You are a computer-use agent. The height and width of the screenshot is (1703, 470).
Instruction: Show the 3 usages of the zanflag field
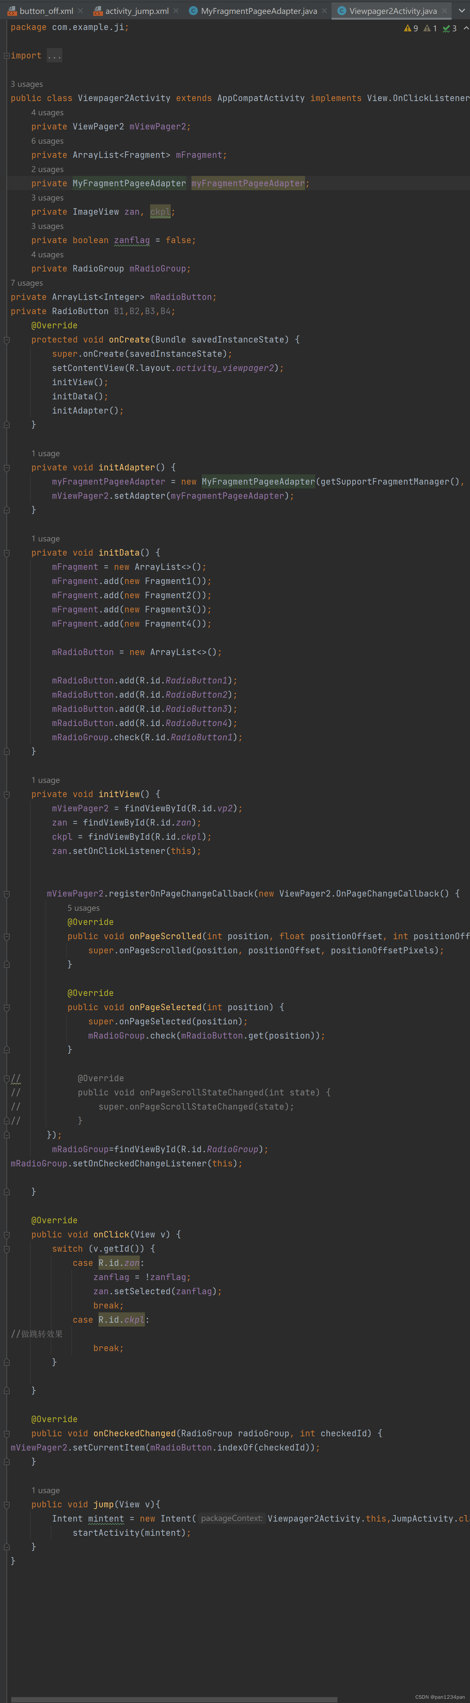pos(47,226)
